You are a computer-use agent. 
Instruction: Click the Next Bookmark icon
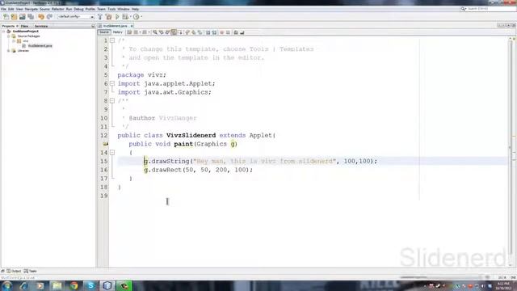[x=194, y=32]
